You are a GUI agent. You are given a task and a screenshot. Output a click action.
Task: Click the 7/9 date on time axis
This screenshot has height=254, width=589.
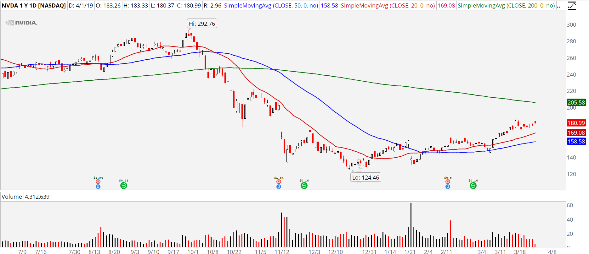pos(22,252)
